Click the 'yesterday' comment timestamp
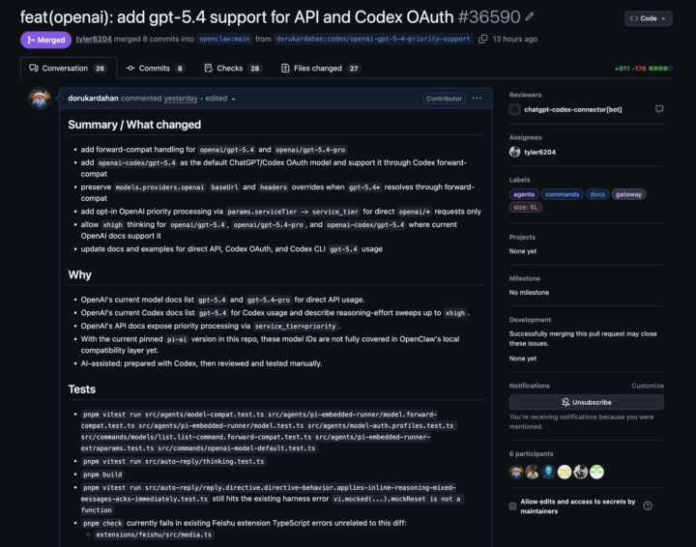This screenshot has width=696, height=547. pyautogui.click(x=181, y=99)
